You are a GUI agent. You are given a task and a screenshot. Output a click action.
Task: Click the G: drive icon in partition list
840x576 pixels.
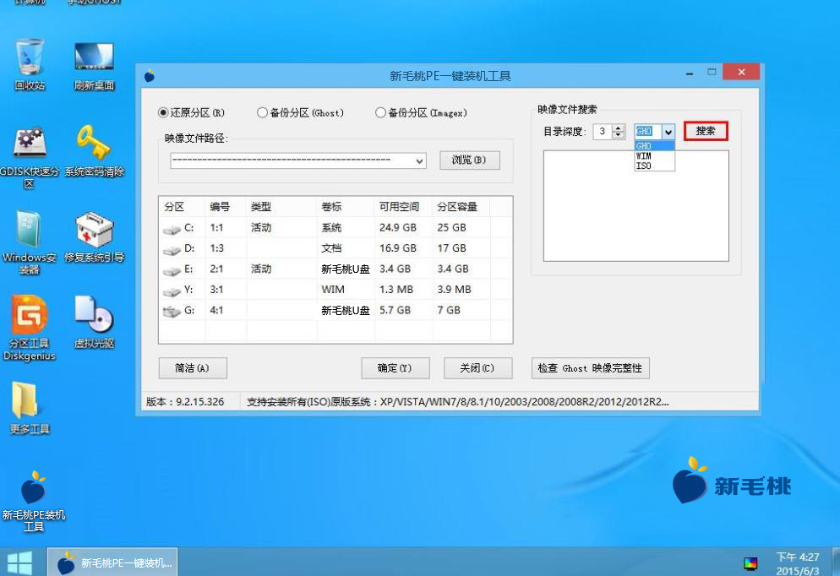(172, 311)
